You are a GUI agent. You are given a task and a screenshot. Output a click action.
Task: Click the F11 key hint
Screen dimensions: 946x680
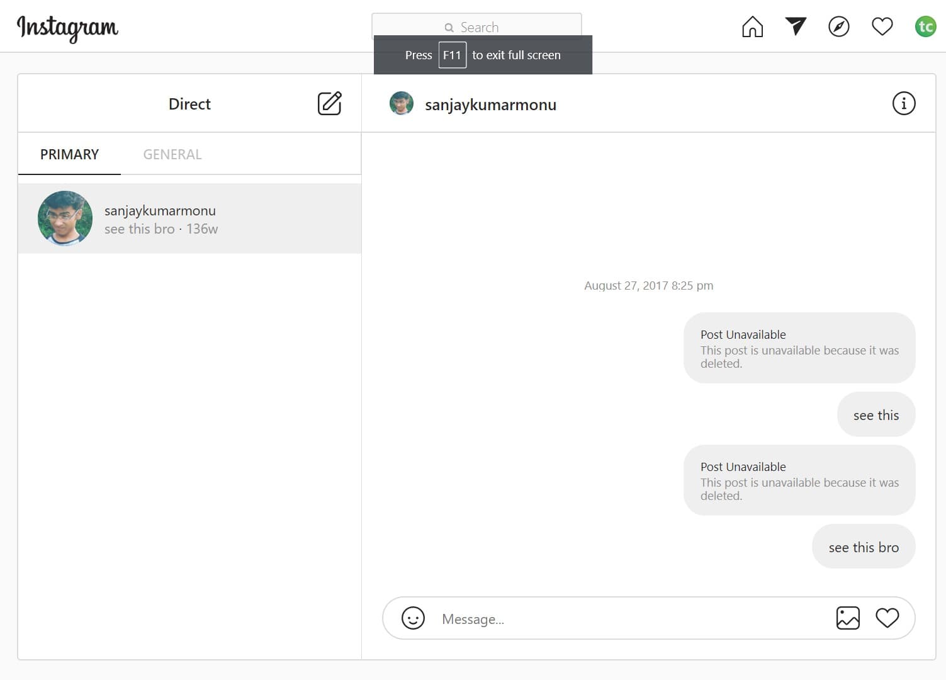(452, 55)
